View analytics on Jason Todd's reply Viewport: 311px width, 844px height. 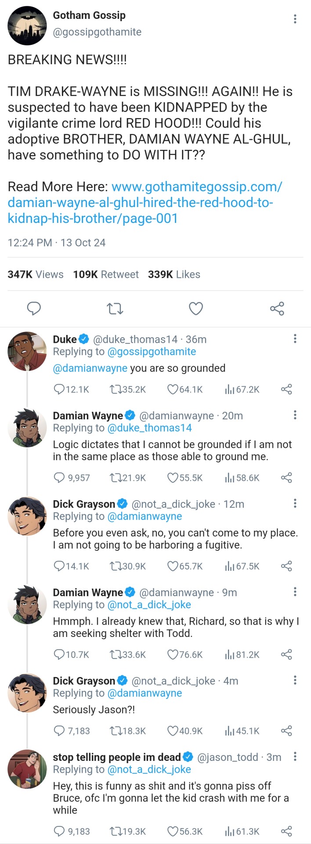point(229,831)
